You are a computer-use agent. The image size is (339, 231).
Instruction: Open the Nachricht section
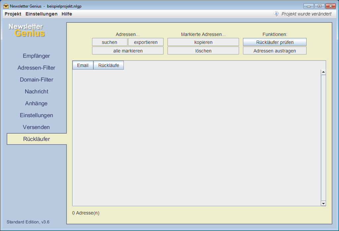coord(36,92)
